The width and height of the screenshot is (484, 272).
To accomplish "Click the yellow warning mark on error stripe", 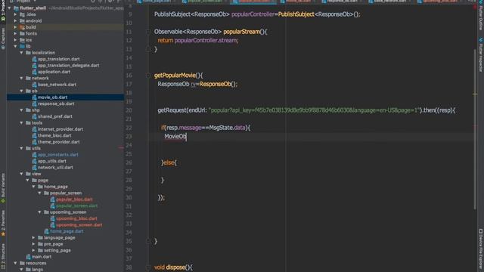I will point(475,94).
